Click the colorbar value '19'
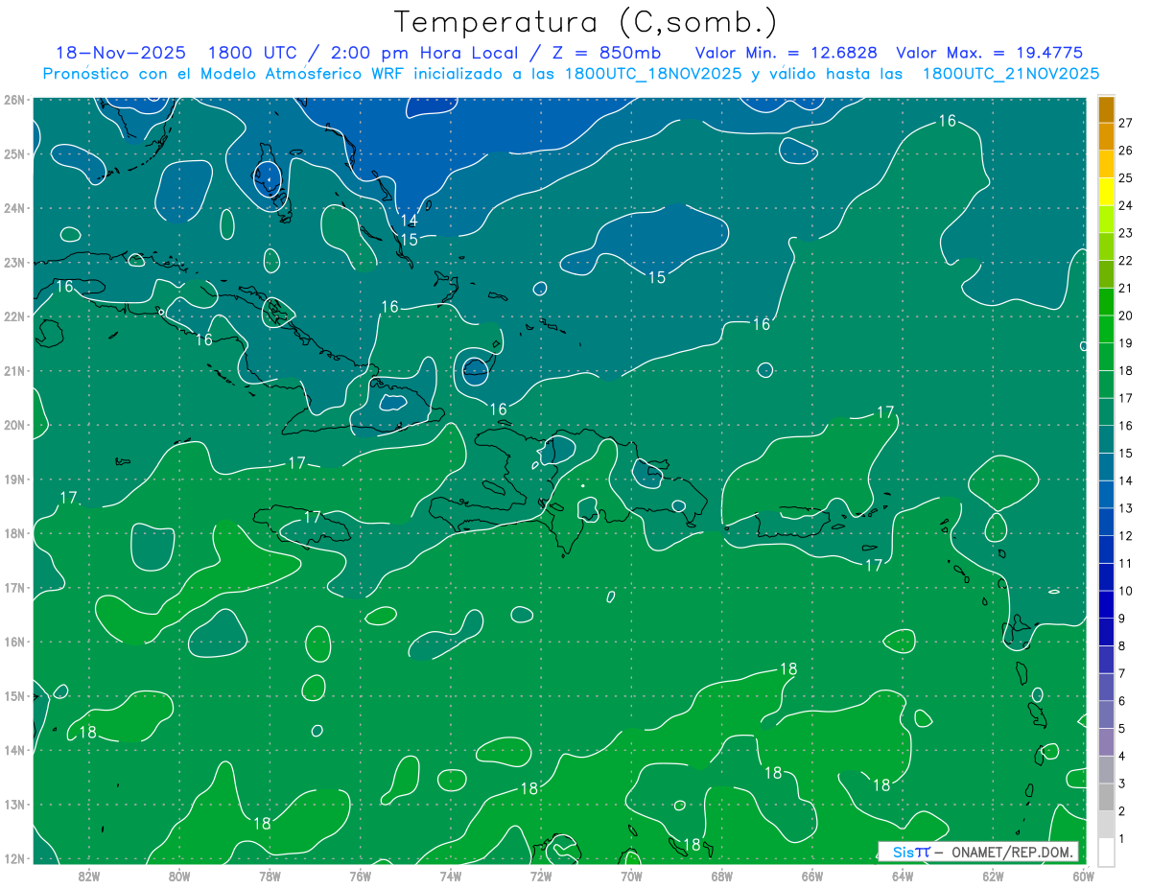The image size is (1151, 889). [x=1125, y=343]
